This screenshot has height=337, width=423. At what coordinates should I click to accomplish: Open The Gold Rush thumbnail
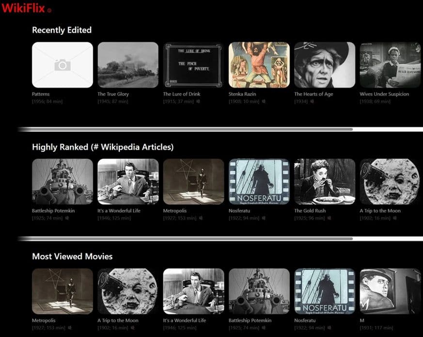click(x=325, y=182)
